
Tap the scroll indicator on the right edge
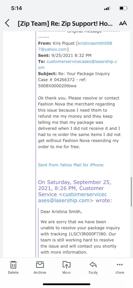tap(131, 192)
